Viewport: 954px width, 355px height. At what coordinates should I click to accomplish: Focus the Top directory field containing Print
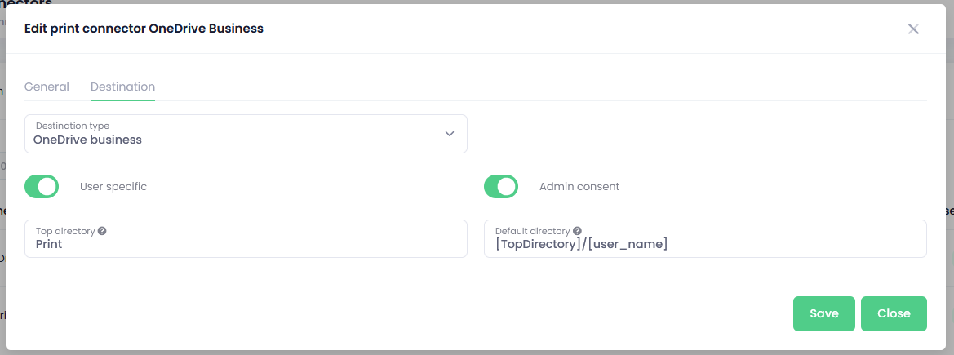point(246,238)
